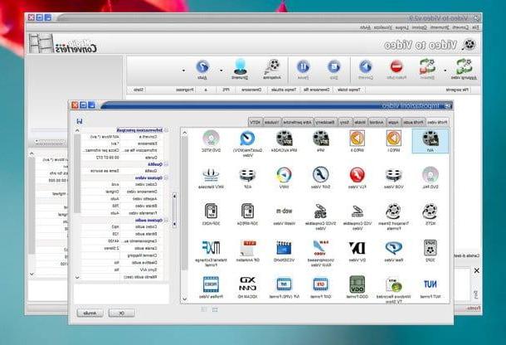Open dropdown arrow beside Aggiungi video
This screenshot has width=506, height=345.
pos(445,70)
